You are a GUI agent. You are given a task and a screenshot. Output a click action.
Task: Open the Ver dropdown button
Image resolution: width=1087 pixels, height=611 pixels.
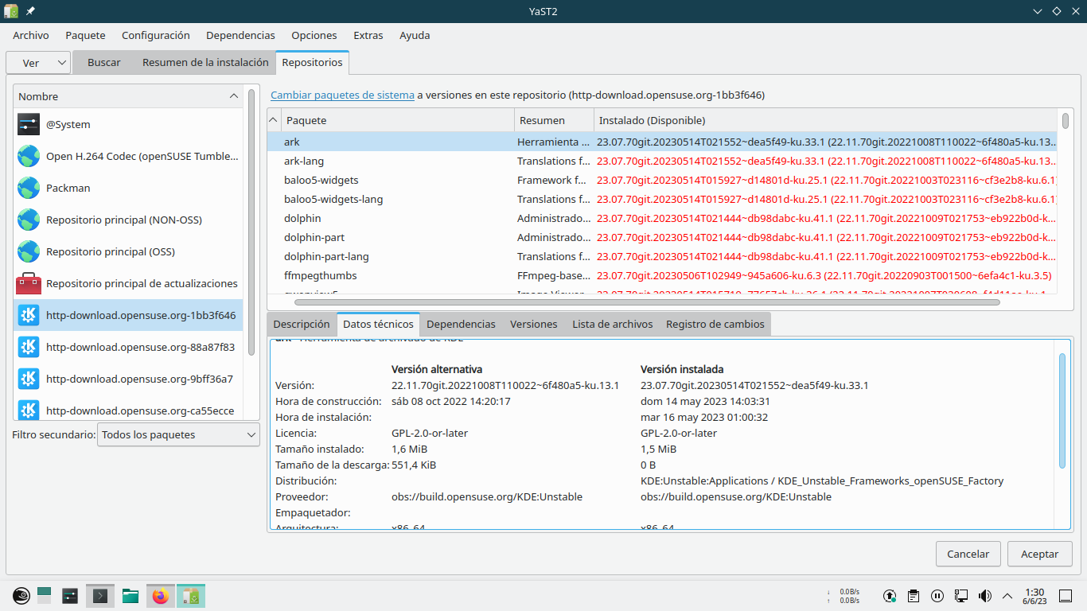pyautogui.click(x=38, y=63)
